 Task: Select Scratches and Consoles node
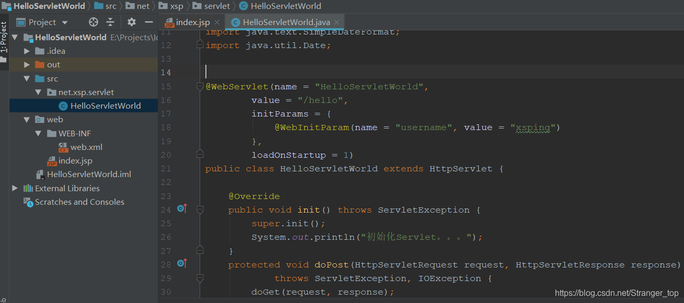[79, 202]
